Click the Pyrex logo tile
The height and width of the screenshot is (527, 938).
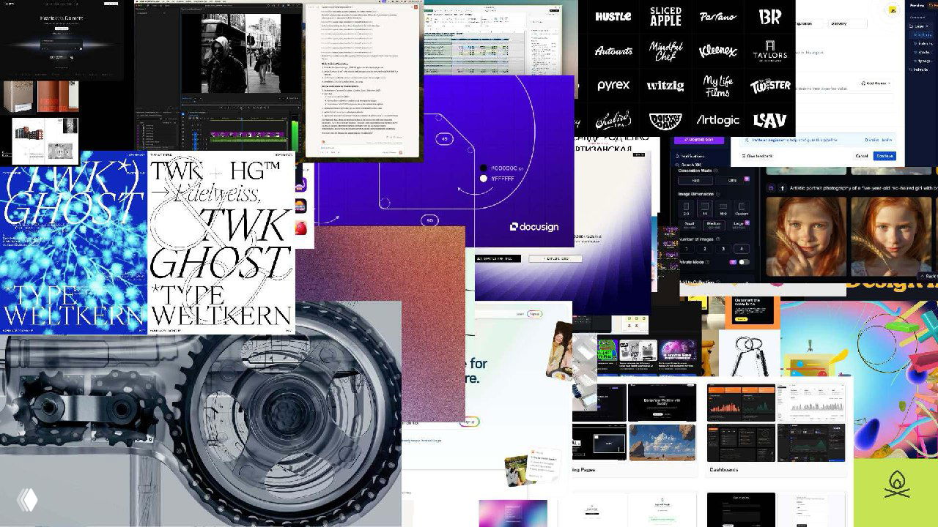click(613, 86)
